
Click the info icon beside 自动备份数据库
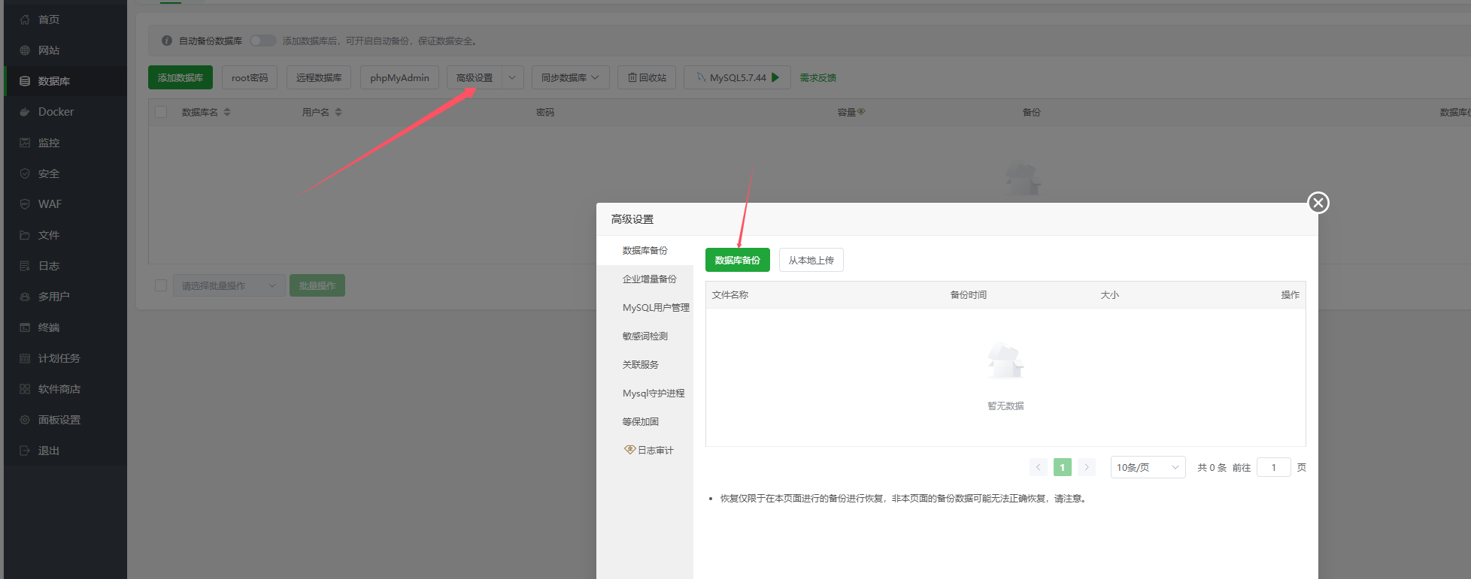point(167,41)
